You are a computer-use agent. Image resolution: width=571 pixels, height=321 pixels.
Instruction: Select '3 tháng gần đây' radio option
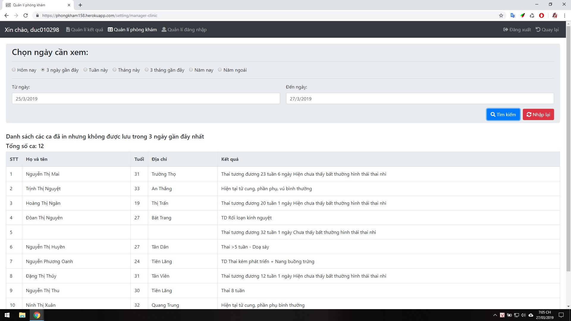click(147, 70)
